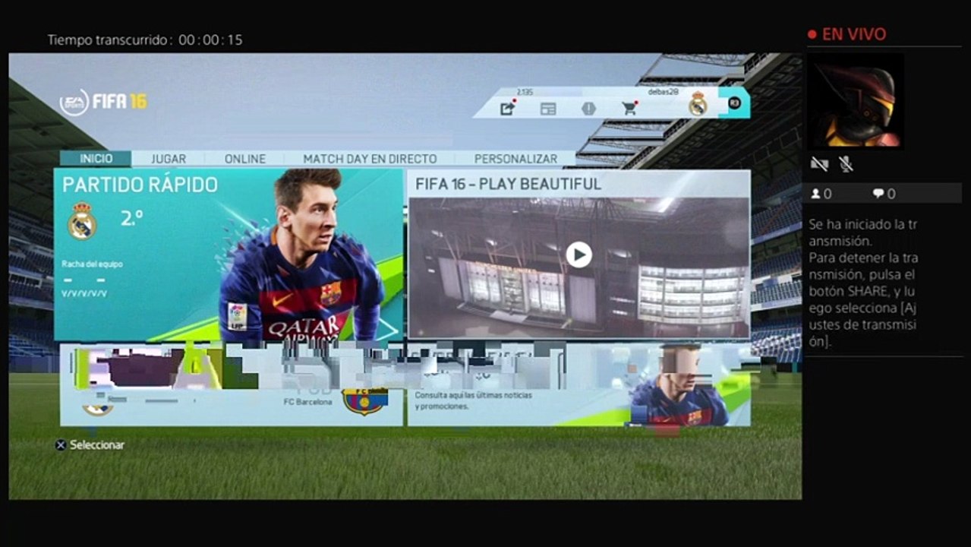Open the FIFA 16 – PLAY BEAUTIFUL tile title
The width and height of the screenshot is (971, 547).
point(508,184)
